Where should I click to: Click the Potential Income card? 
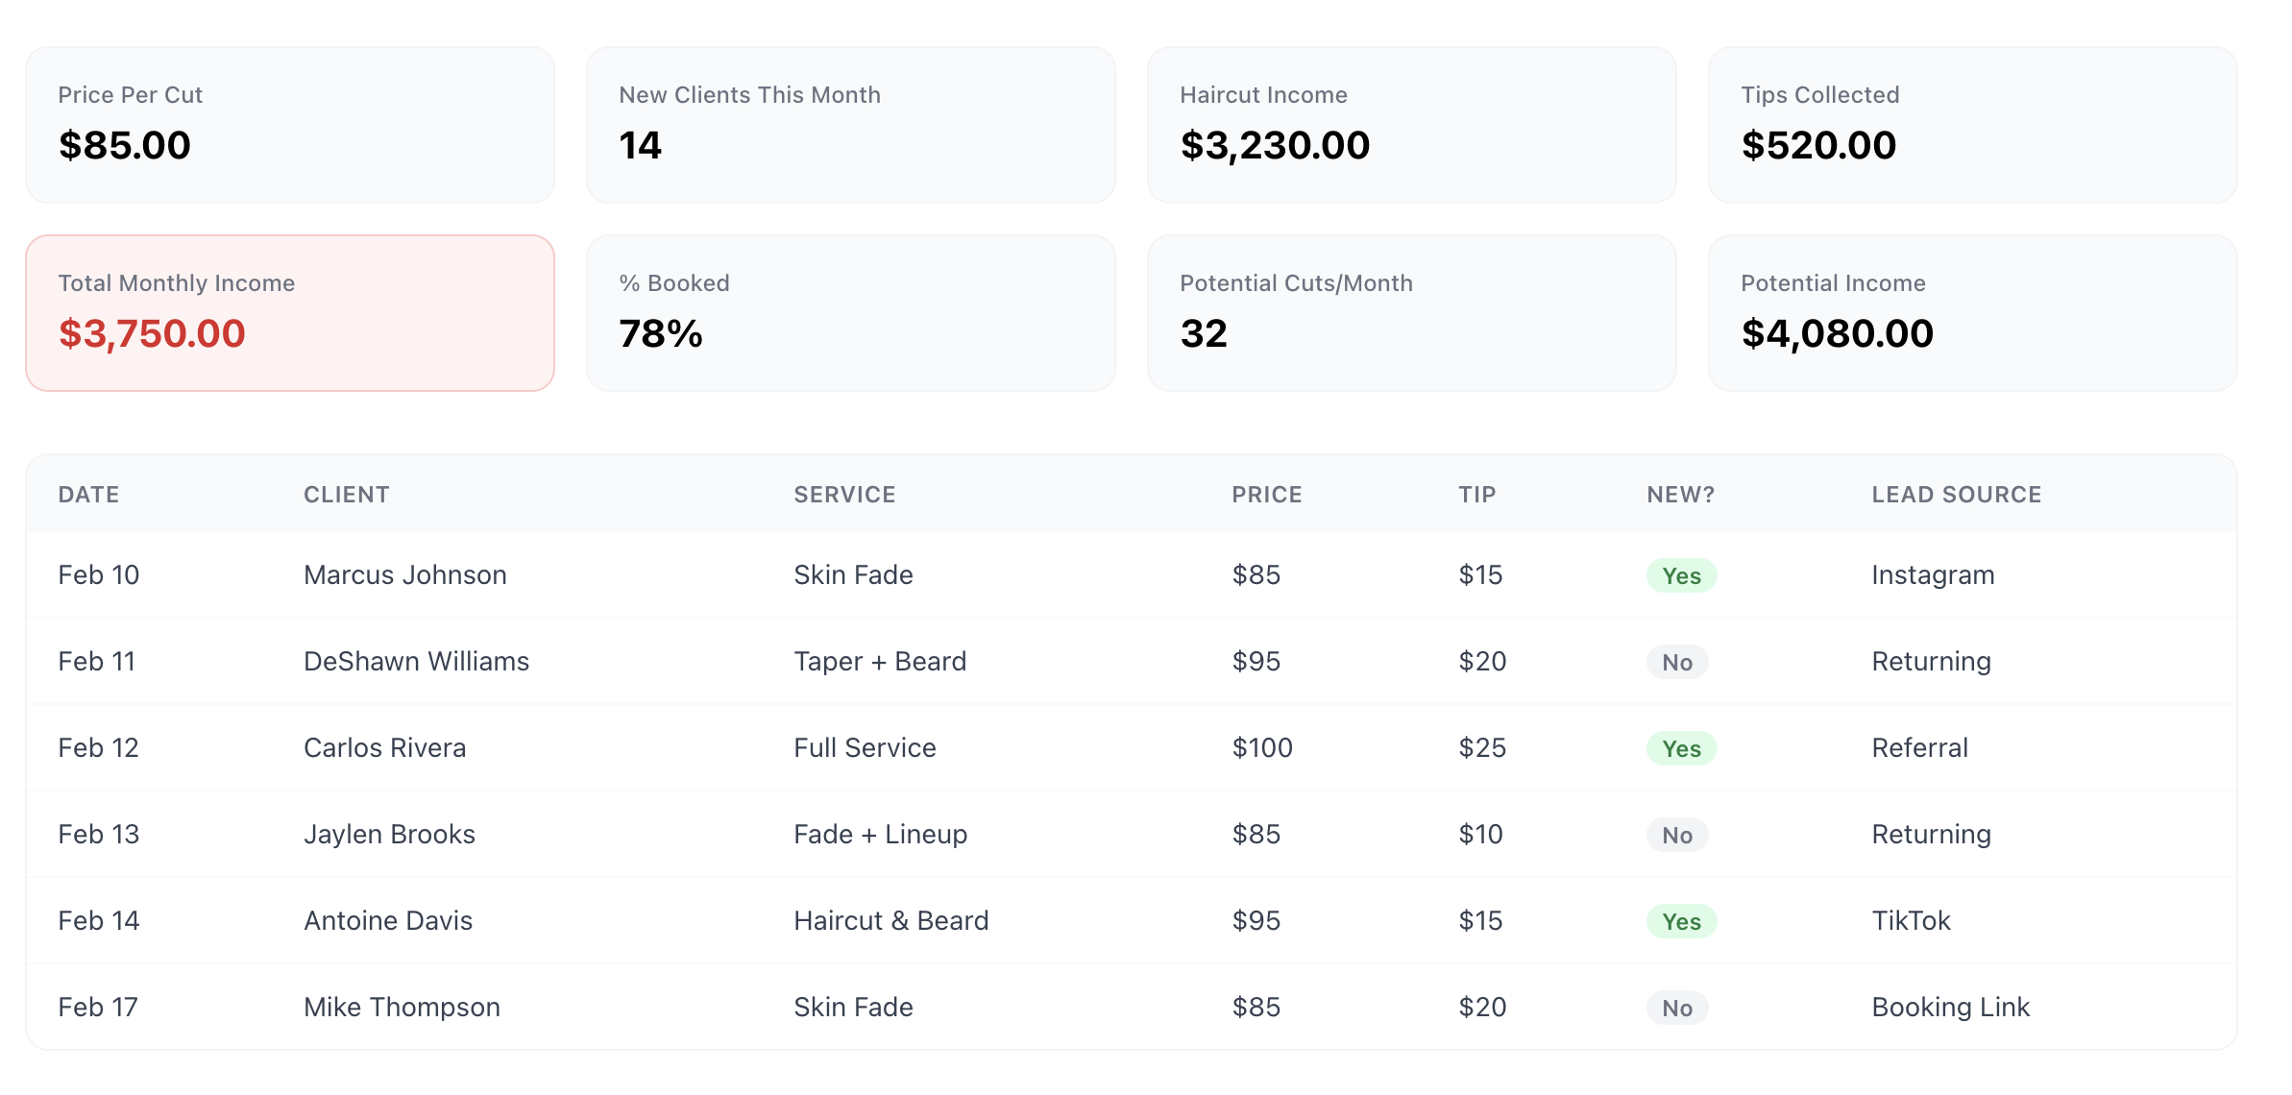[x=1971, y=312]
